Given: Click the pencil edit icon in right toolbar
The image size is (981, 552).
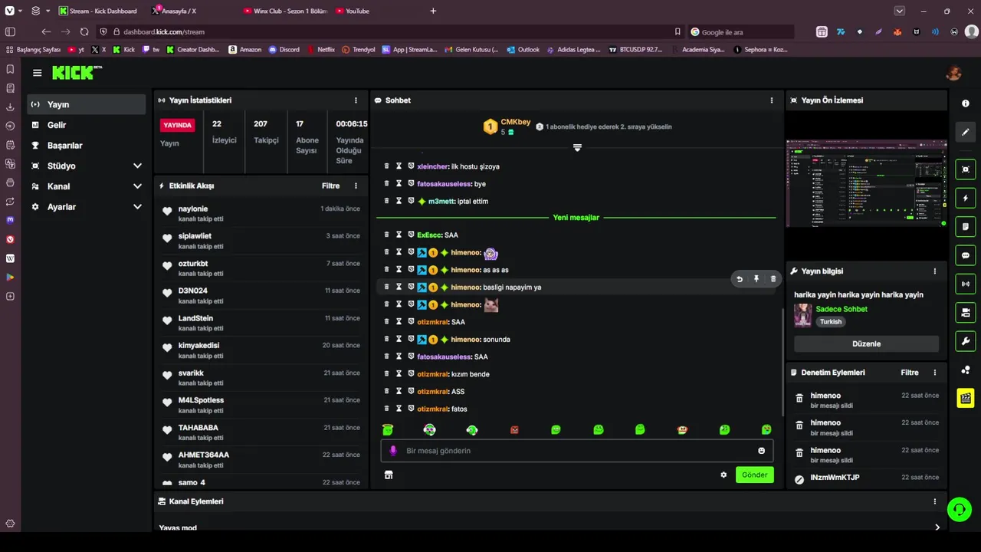Looking at the screenshot, I should (x=966, y=132).
